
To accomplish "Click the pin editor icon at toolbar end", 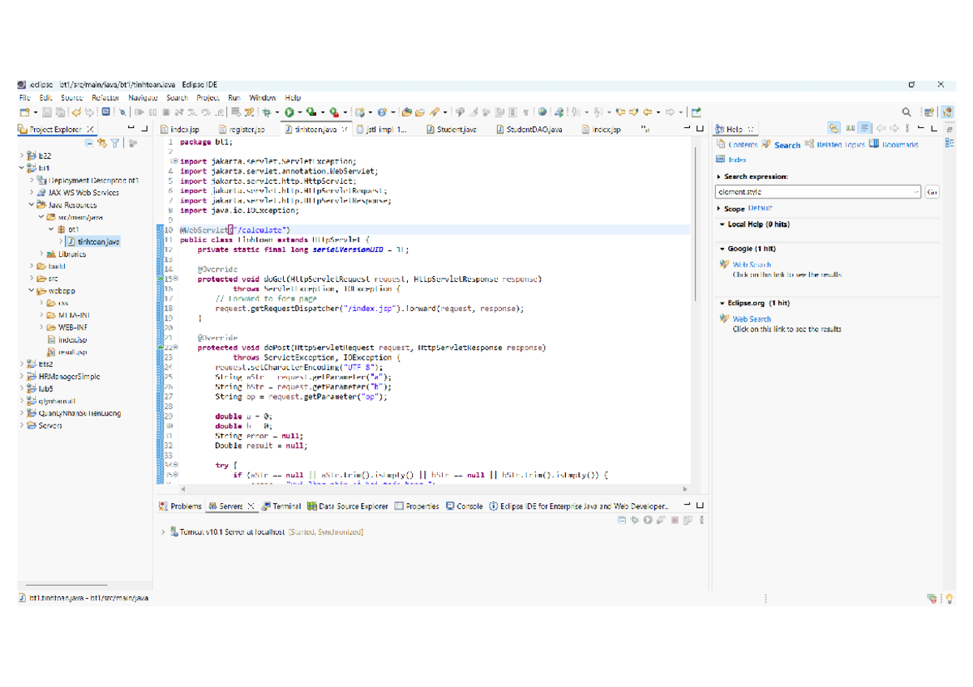I will pos(696,113).
